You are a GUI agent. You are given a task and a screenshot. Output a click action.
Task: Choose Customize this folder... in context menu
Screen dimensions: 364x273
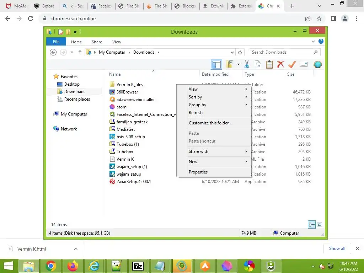[218, 123]
